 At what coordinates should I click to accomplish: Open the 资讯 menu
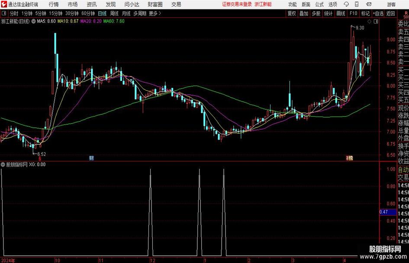(92, 4)
